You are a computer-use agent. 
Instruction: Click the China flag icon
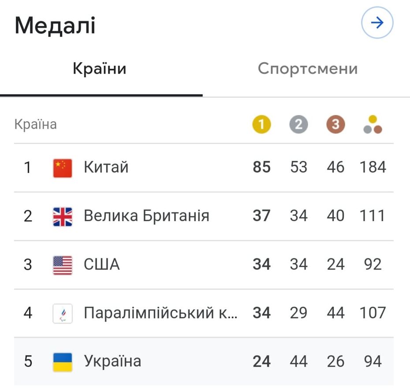(x=63, y=168)
